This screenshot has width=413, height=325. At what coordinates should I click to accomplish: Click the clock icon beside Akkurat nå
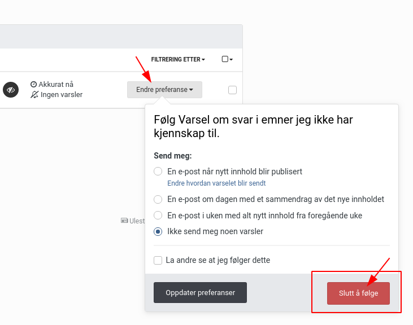point(34,85)
